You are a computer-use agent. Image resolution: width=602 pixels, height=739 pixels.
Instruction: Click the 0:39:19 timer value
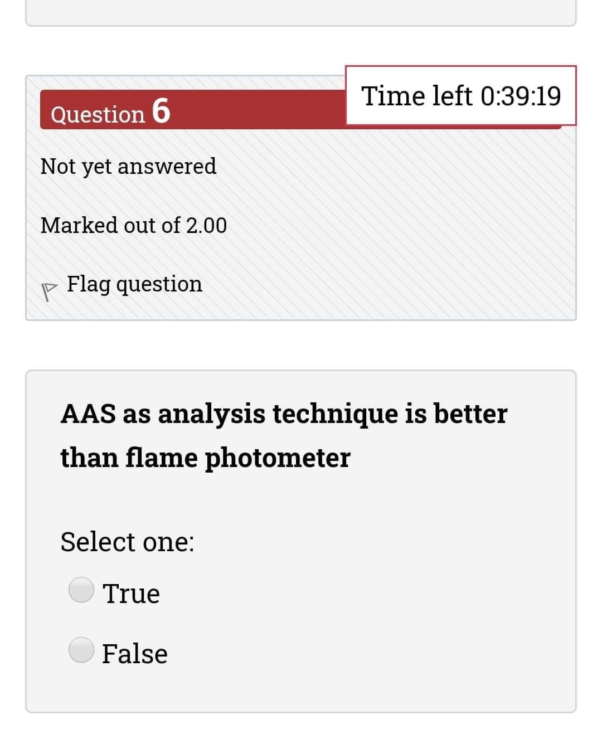(x=520, y=96)
